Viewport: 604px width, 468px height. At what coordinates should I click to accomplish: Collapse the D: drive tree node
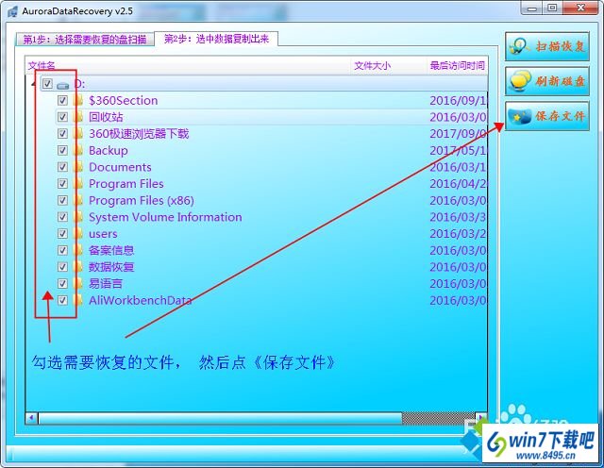click(x=33, y=84)
